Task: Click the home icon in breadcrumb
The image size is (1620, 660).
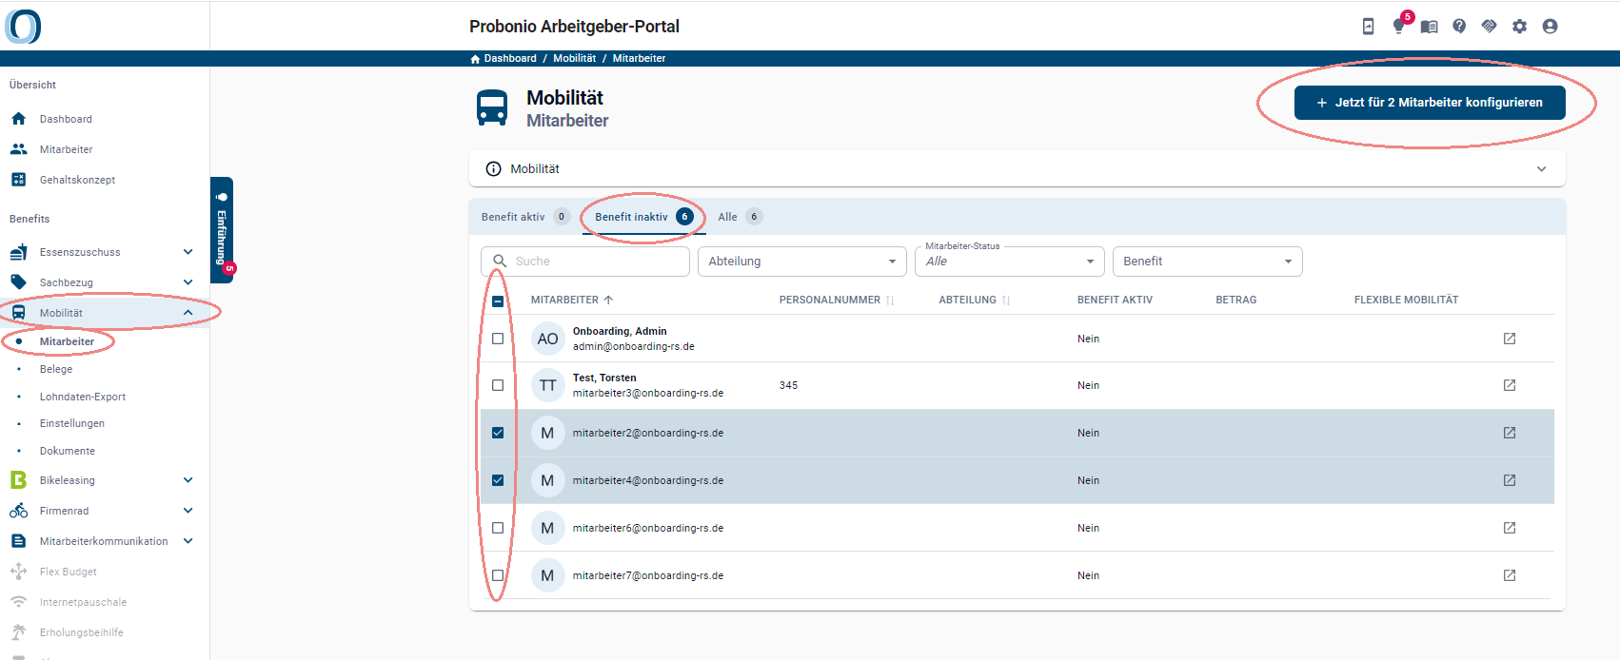Action: click(475, 59)
